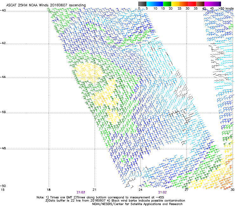Click the '>50 knots' legend label
This screenshot has height=206, width=235.
pos(226,8)
